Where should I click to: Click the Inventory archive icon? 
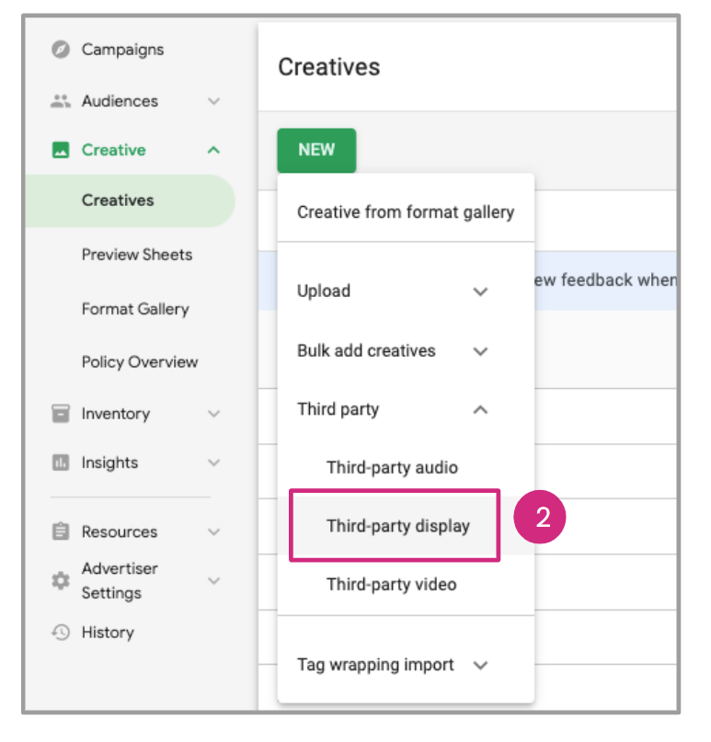pyautogui.click(x=61, y=415)
